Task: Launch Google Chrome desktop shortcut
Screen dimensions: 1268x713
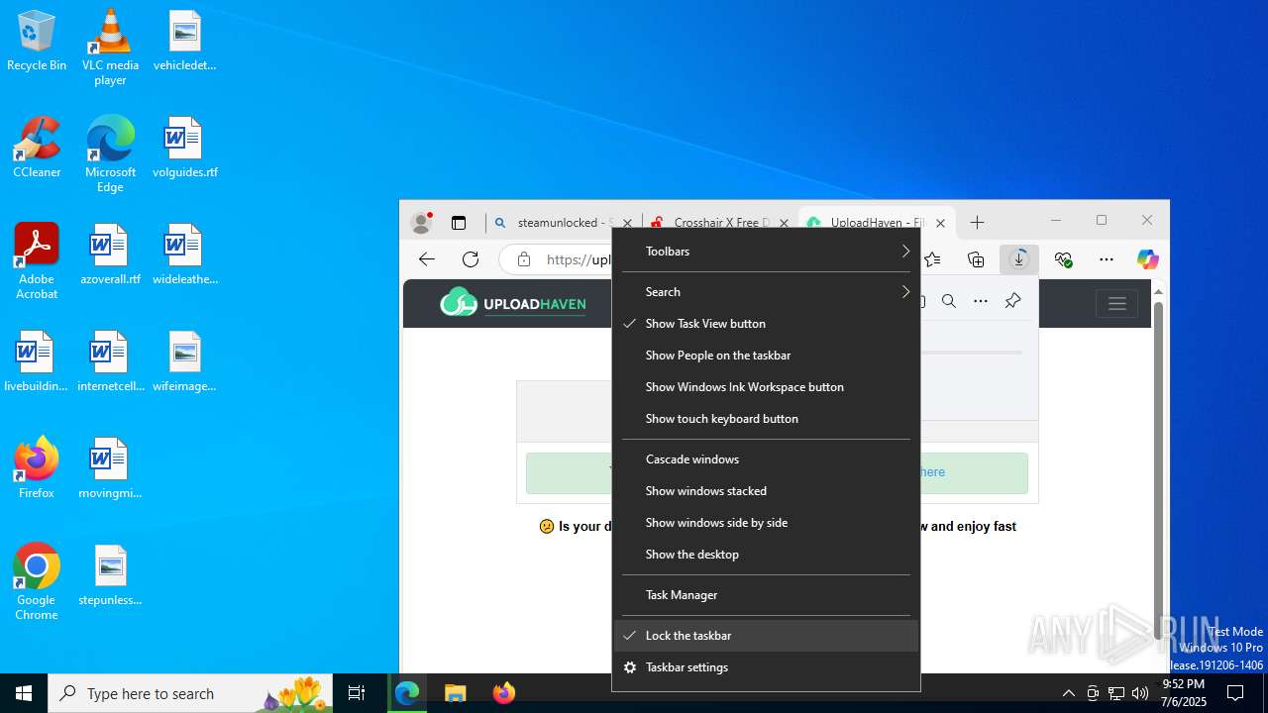Action: click(37, 582)
